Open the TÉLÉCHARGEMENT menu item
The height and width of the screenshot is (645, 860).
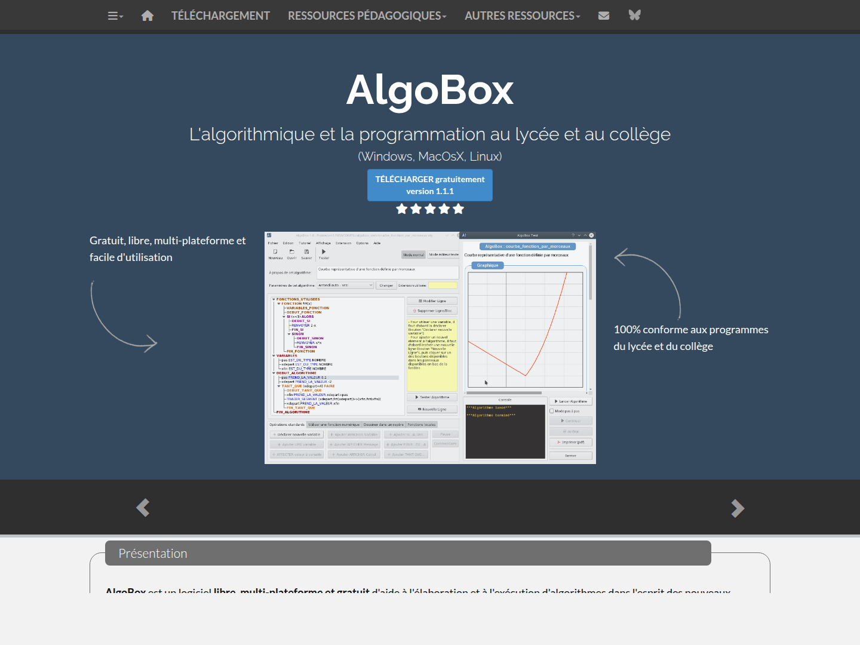click(x=220, y=16)
